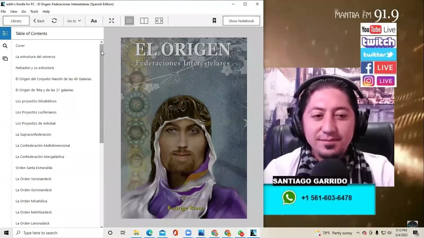Open volume control in system tray
The image size is (424, 238).
tap(389, 233)
